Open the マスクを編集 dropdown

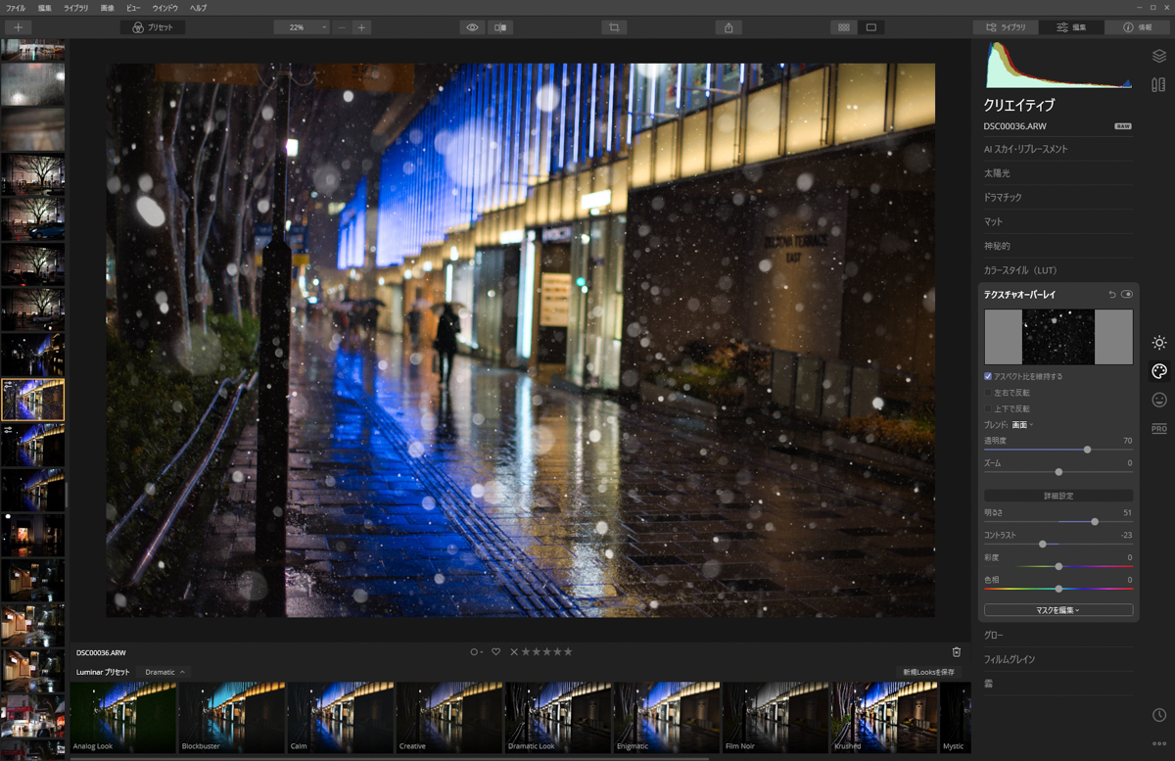point(1058,610)
